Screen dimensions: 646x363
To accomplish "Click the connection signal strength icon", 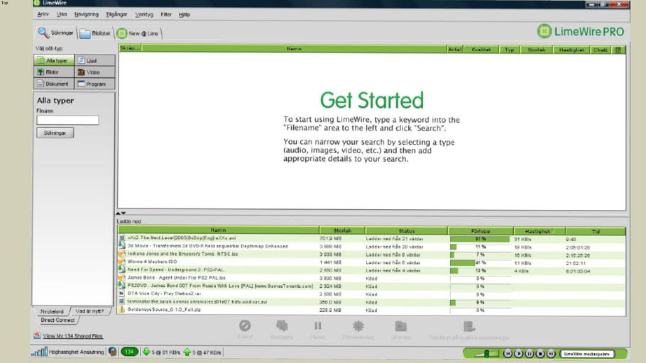I will coord(39,352).
